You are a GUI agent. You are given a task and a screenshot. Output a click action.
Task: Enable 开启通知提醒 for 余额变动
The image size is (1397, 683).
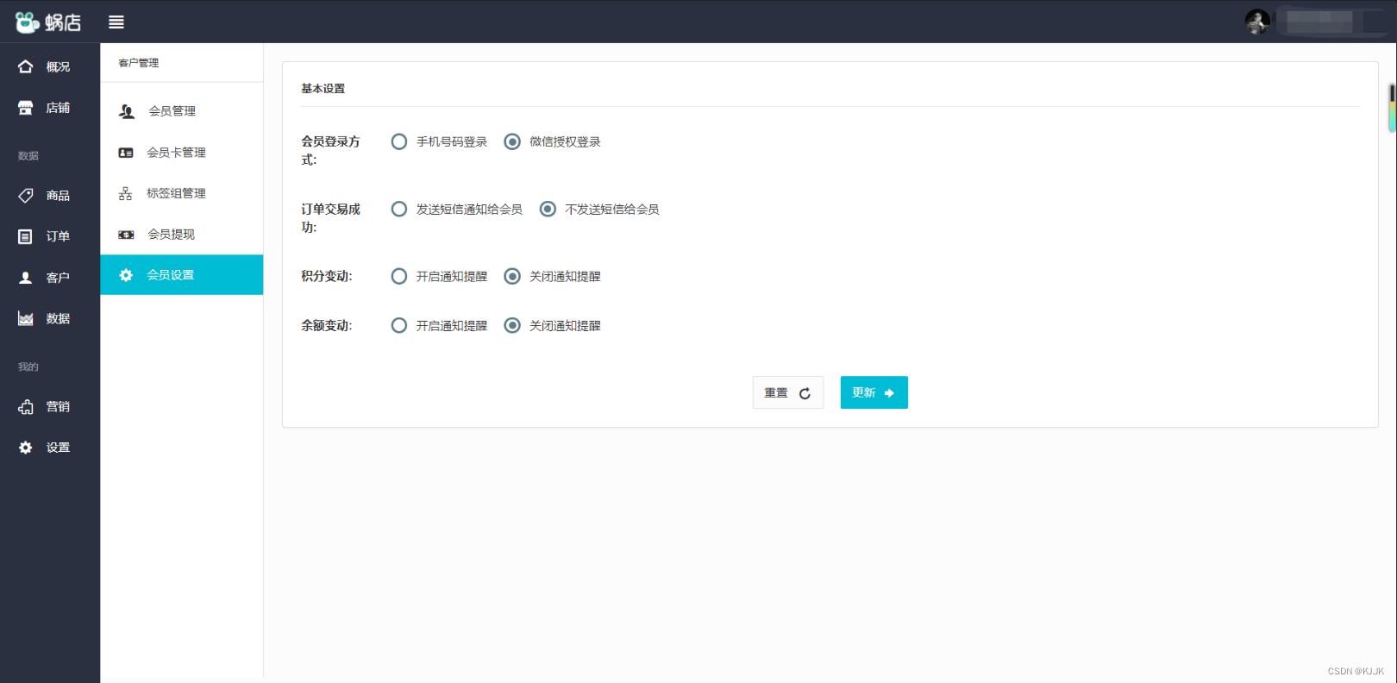(x=399, y=325)
